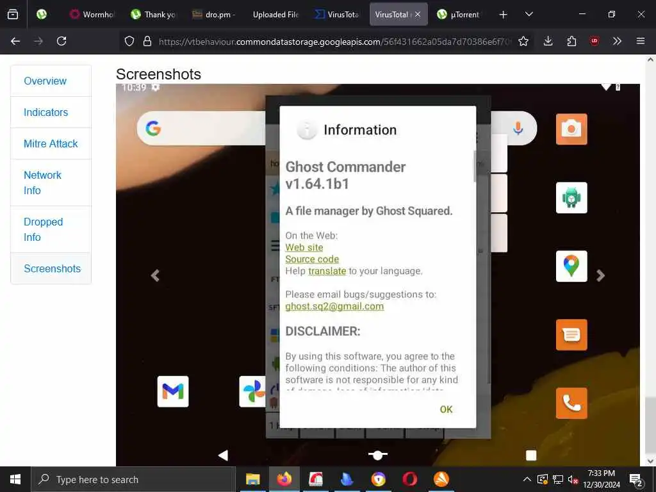Click the address bar URL field
The height and width of the screenshot is (492, 656).
(334, 41)
